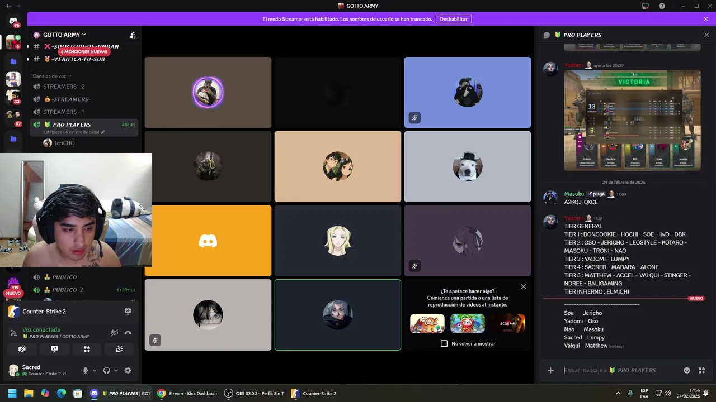
Task: Join STREAMERS - 1 voice channel
Action: click(x=84, y=112)
